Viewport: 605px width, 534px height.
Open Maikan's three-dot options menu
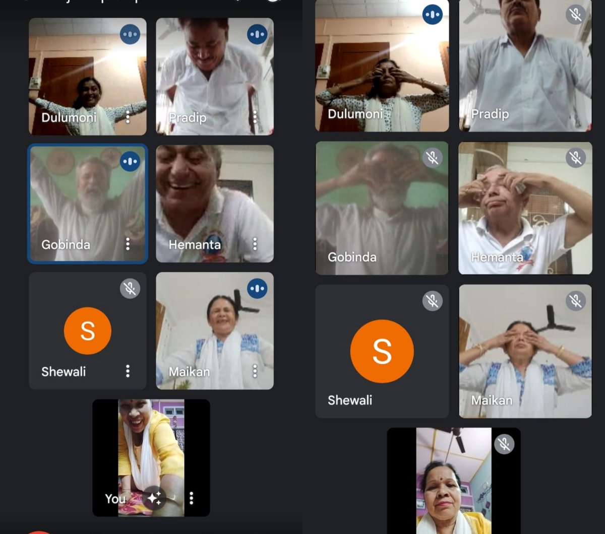(255, 371)
